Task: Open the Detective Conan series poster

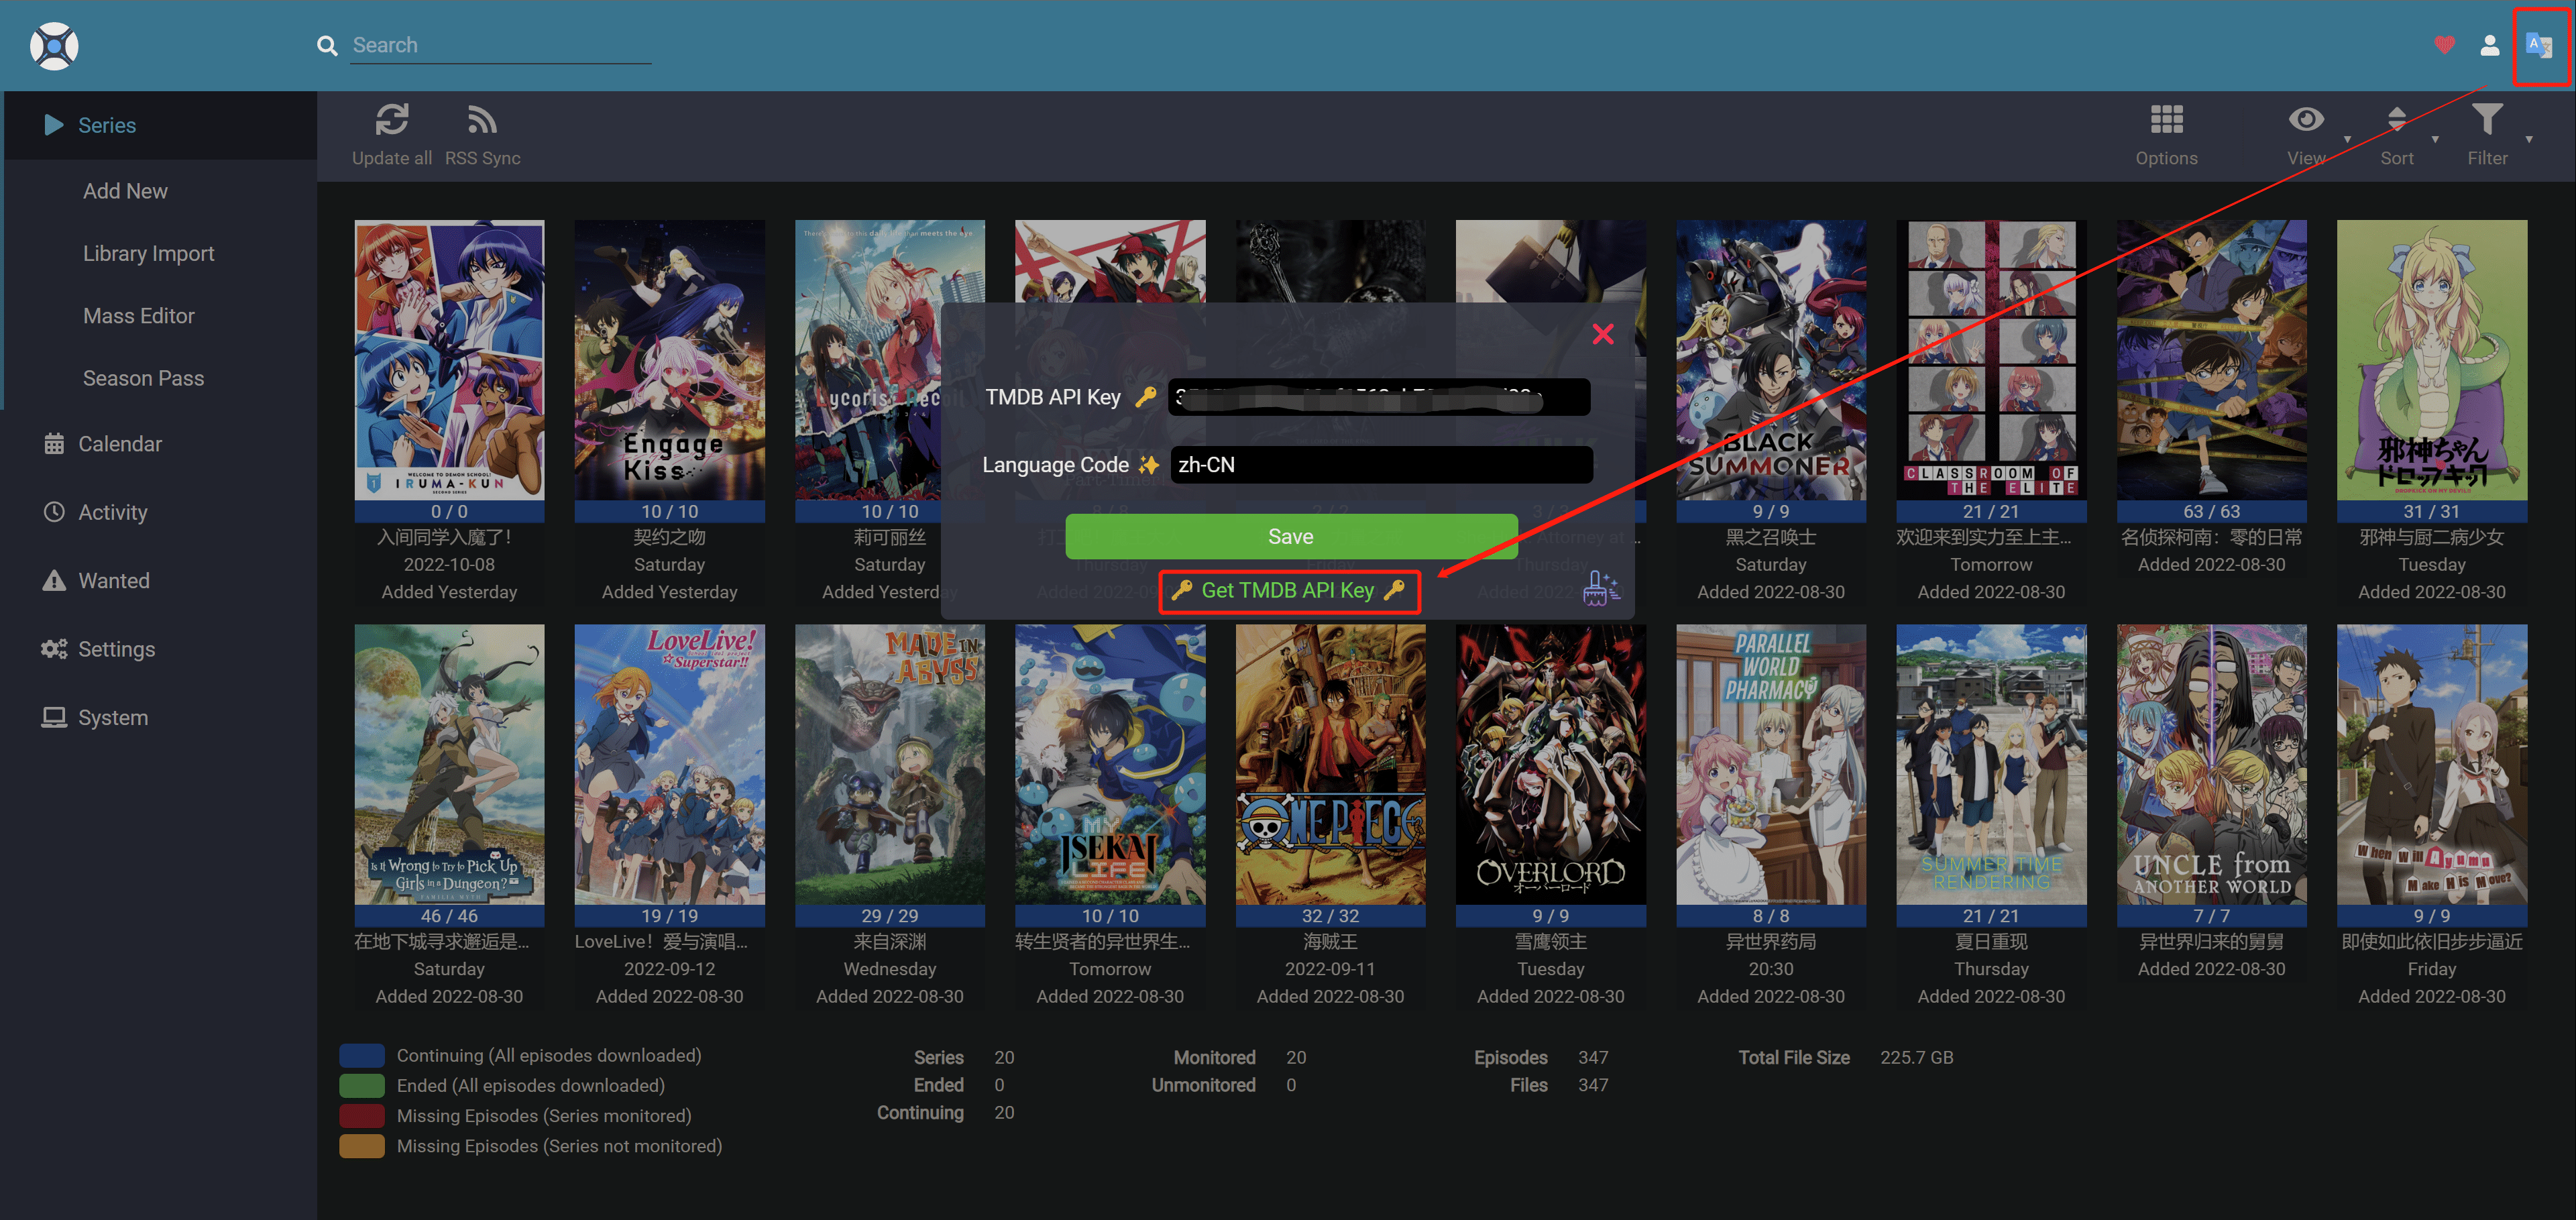Action: pos(2211,360)
